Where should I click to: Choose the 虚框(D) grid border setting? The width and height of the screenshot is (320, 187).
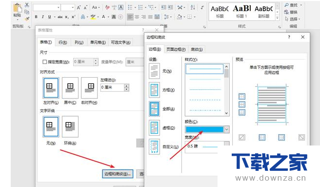(x=154, y=128)
